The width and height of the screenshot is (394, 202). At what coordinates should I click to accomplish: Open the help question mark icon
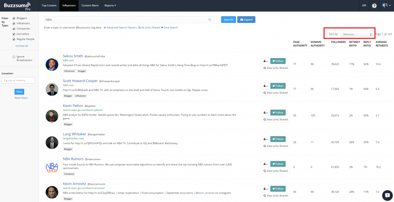click(x=374, y=6)
